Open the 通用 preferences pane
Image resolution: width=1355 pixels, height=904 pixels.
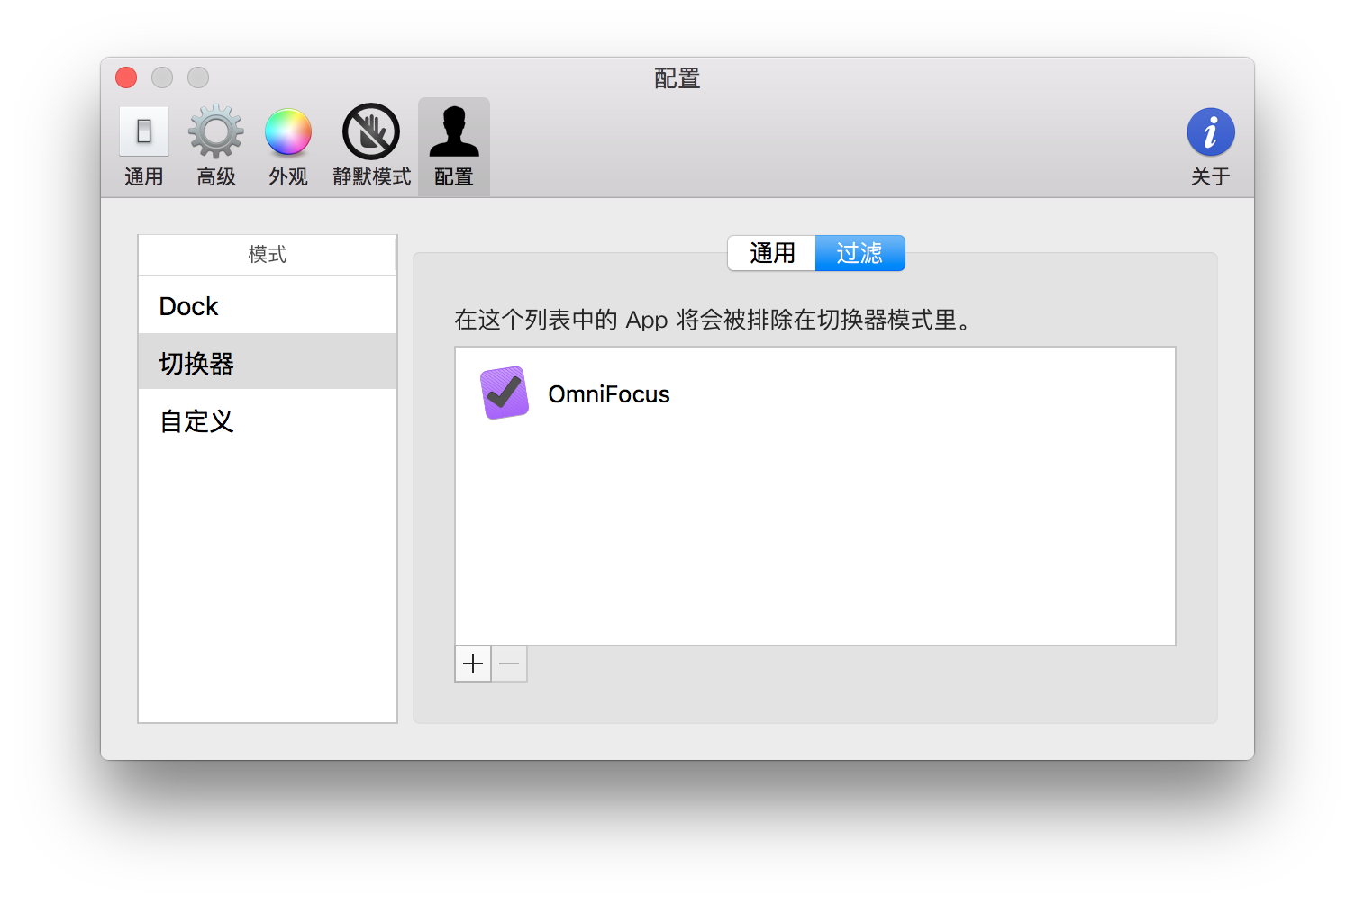pos(143,144)
